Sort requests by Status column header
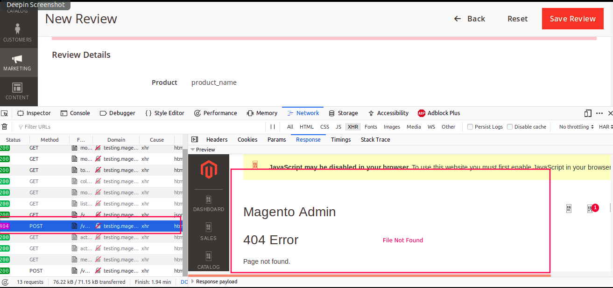The image size is (613, 288). point(14,140)
